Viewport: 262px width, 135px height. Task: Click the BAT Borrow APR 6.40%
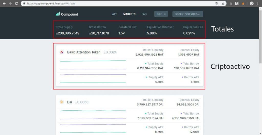pyautogui.click(x=195, y=82)
